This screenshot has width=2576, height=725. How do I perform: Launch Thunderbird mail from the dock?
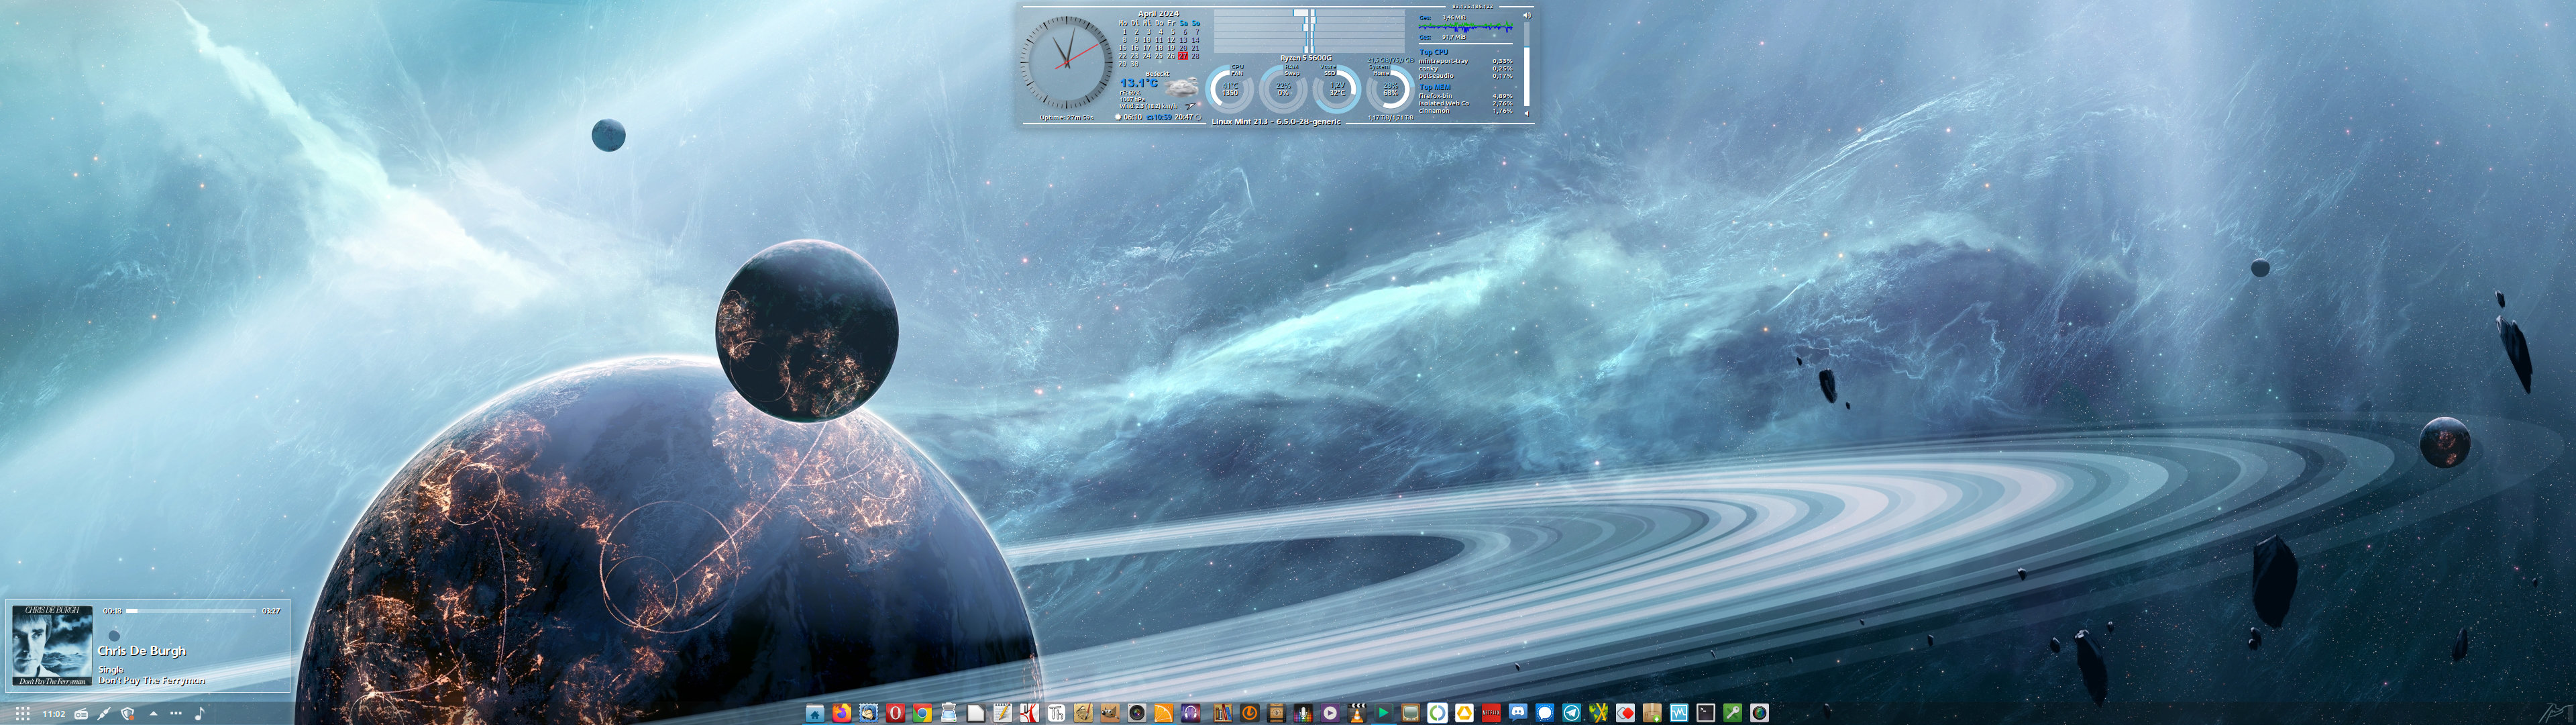[869, 713]
